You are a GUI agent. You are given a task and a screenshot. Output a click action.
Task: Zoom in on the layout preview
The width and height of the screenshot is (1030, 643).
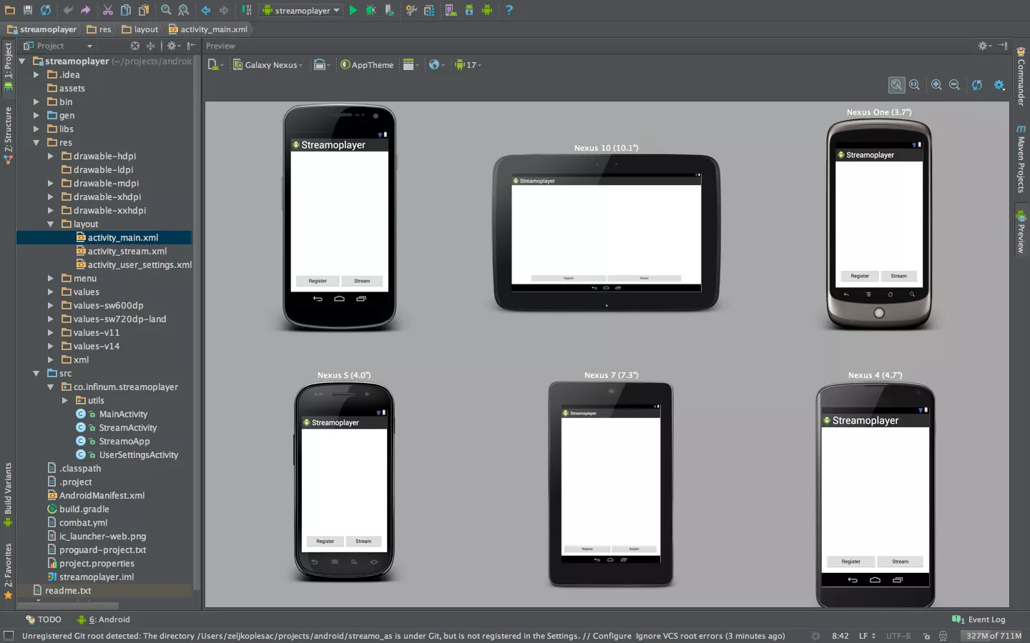click(x=936, y=85)
